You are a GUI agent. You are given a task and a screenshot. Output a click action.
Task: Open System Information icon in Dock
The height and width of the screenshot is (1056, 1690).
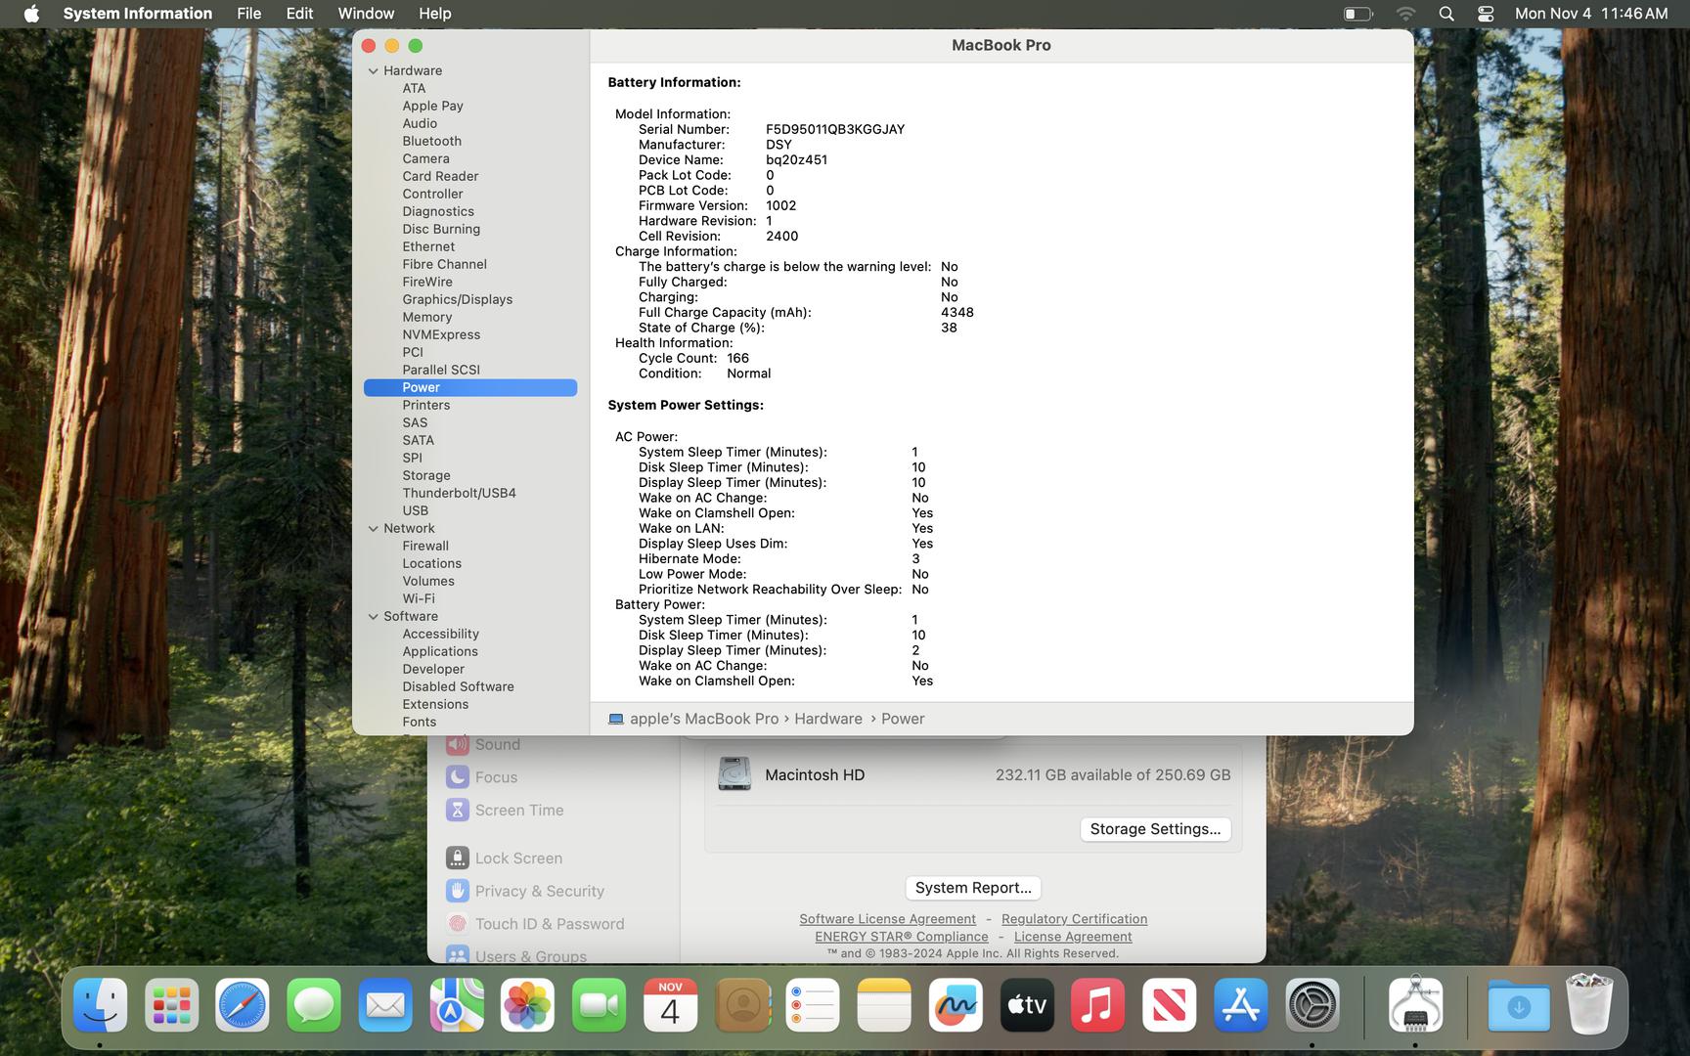(1415, 1005)
